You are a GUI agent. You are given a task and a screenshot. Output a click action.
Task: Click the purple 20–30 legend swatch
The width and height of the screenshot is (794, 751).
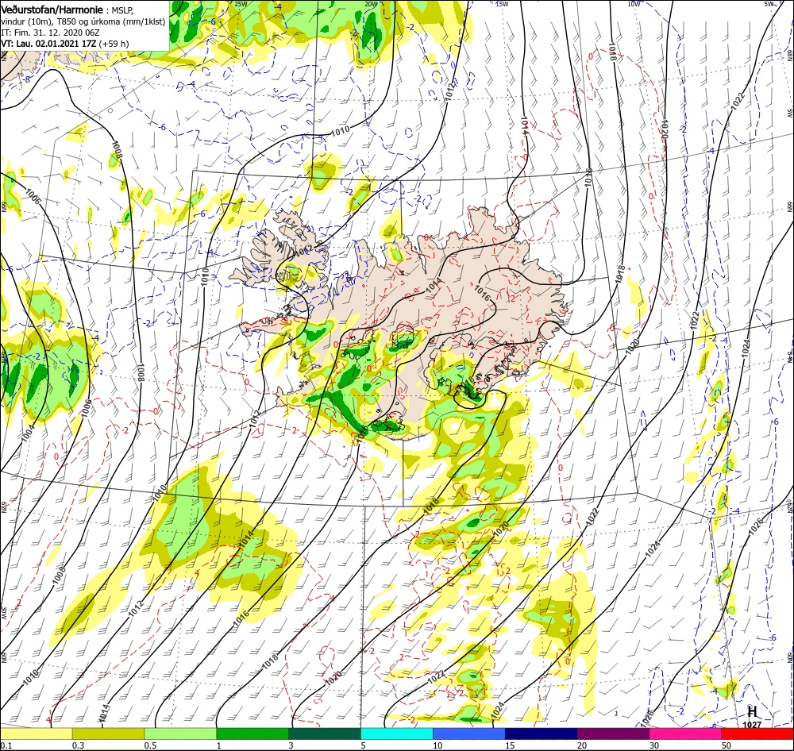[x=613, y=734]
